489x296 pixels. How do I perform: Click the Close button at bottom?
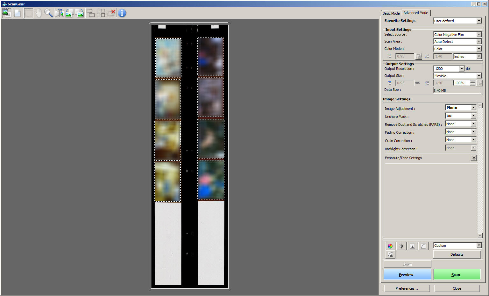(x=457, y=288)
